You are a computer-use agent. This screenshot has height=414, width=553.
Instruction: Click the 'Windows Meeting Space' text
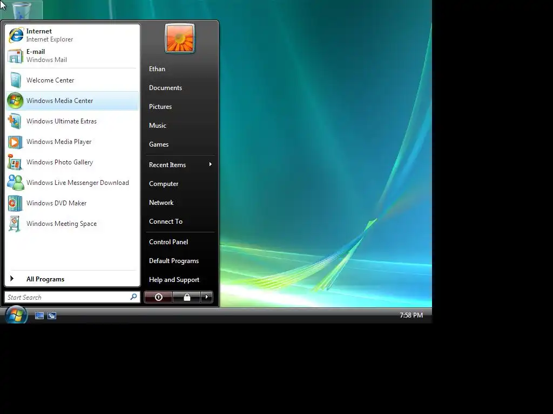tap(62, 224)
